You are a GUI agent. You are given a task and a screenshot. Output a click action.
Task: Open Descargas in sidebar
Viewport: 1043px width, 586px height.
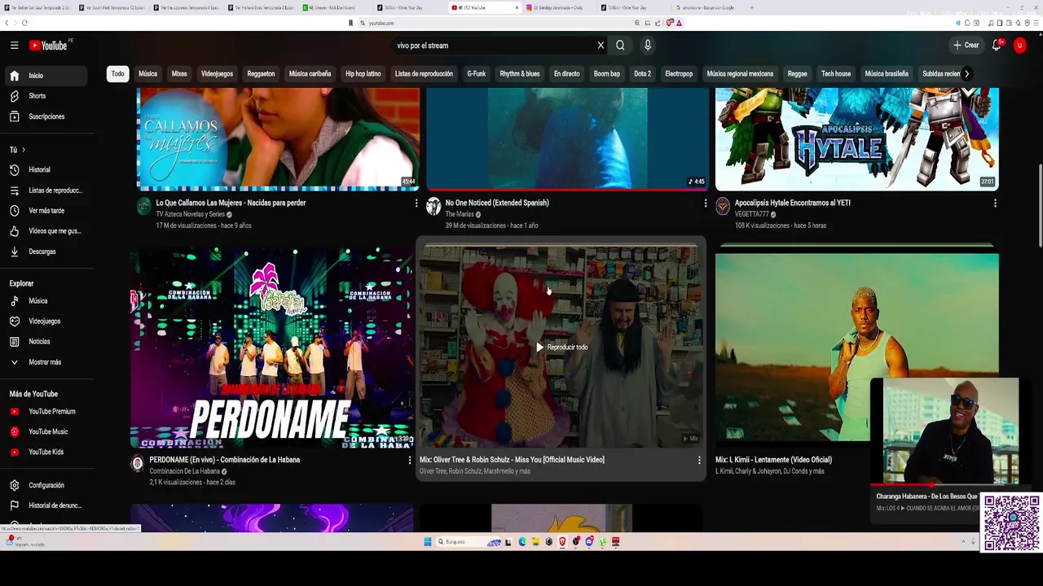47,251
